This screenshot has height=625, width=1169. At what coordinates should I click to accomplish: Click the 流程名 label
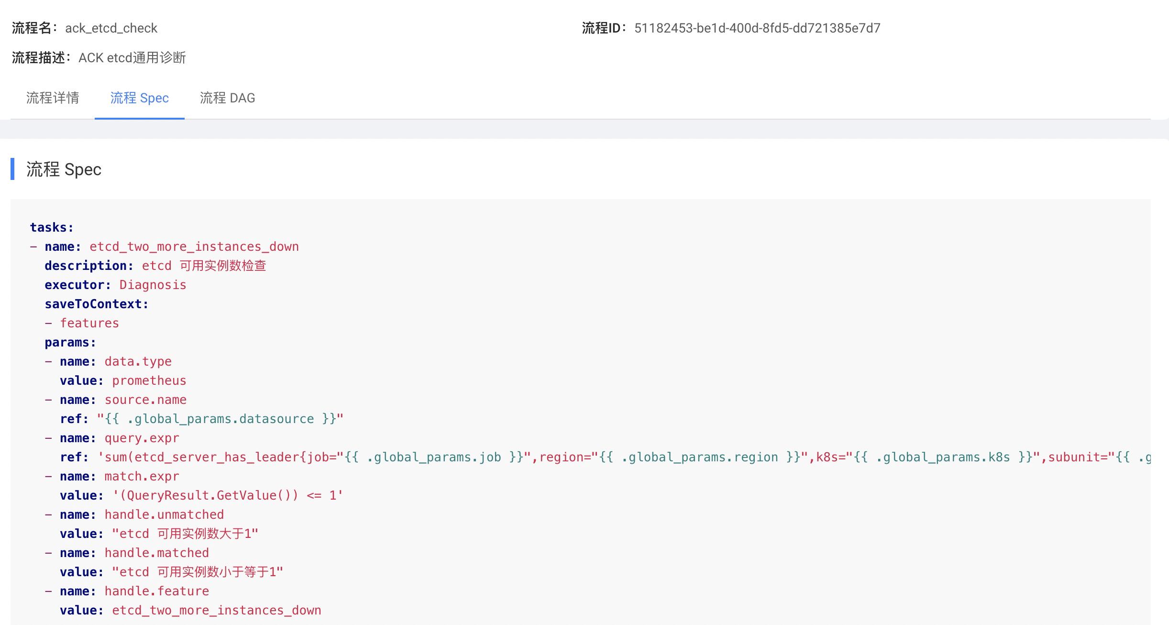(x=35, y=28)
